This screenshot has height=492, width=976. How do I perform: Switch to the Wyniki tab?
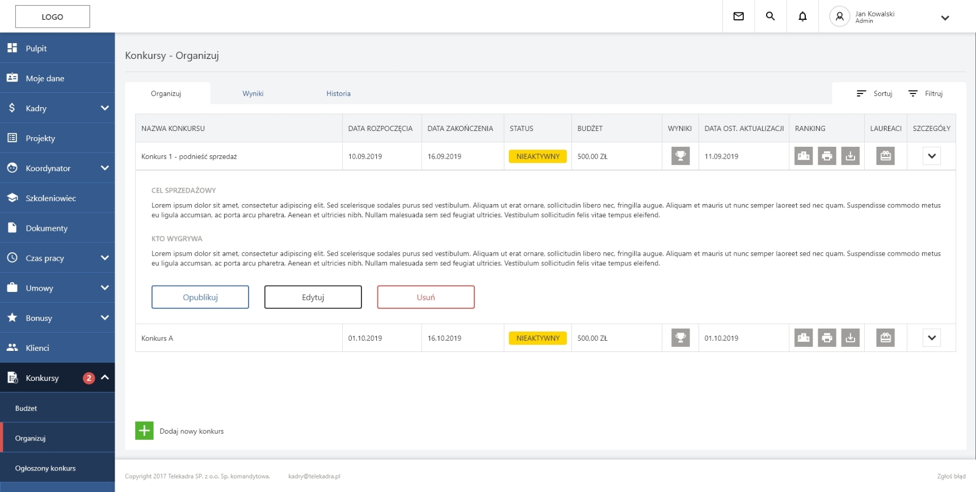click(253, 94)
